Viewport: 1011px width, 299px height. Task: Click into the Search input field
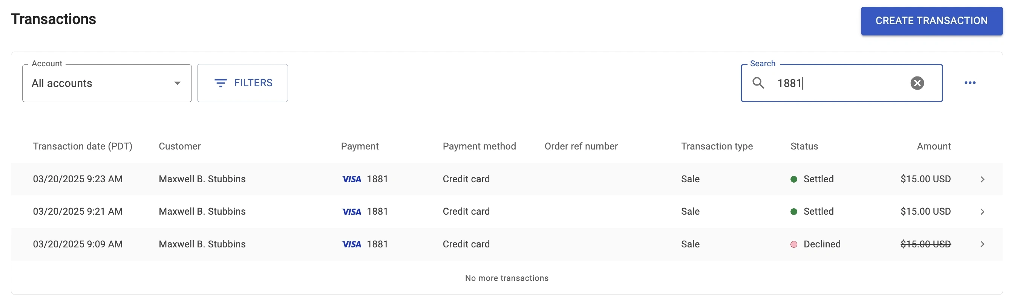pyautogui.click(x=840, y=83)
